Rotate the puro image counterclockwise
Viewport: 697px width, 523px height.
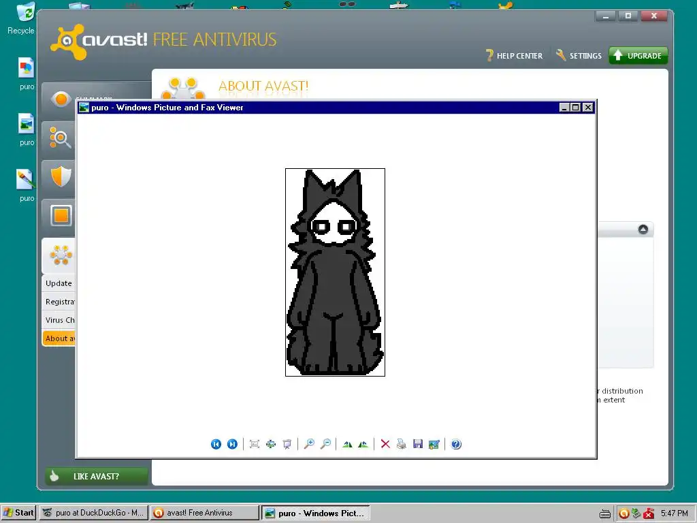tap(363, 444)
